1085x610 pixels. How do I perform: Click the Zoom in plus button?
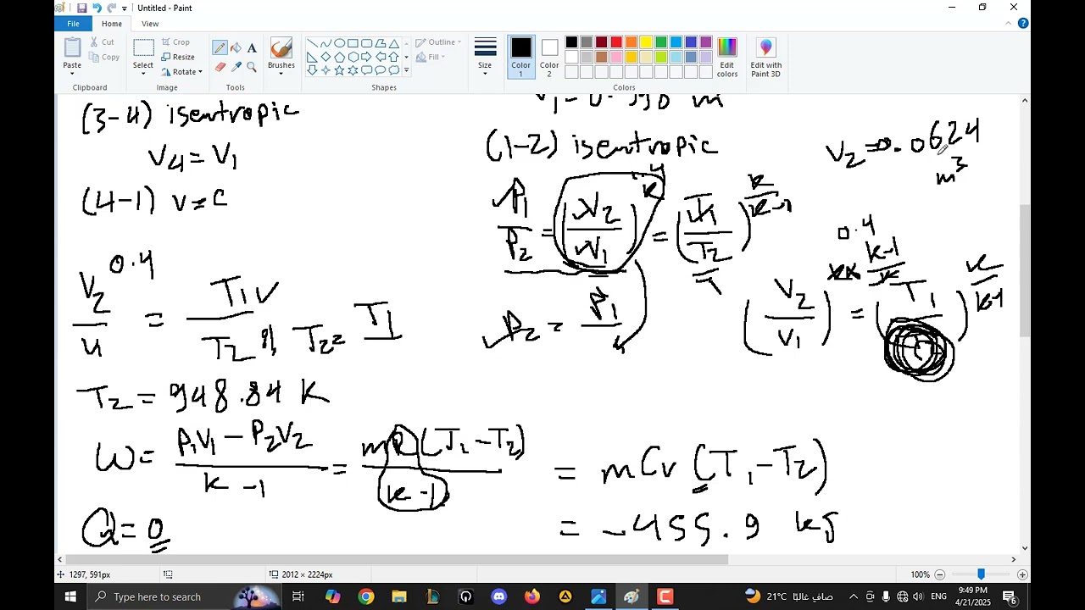coord(1022,574)
